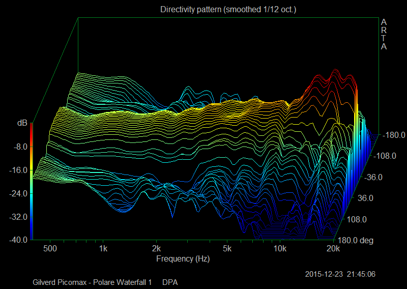Click the -24.0 dB axis value

click(x=18, y=193)
